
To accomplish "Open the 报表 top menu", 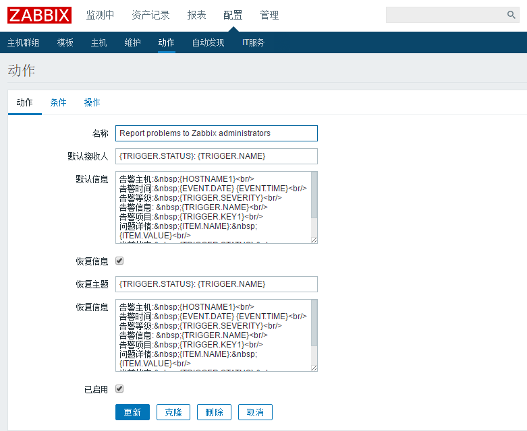I will point(196,15).
